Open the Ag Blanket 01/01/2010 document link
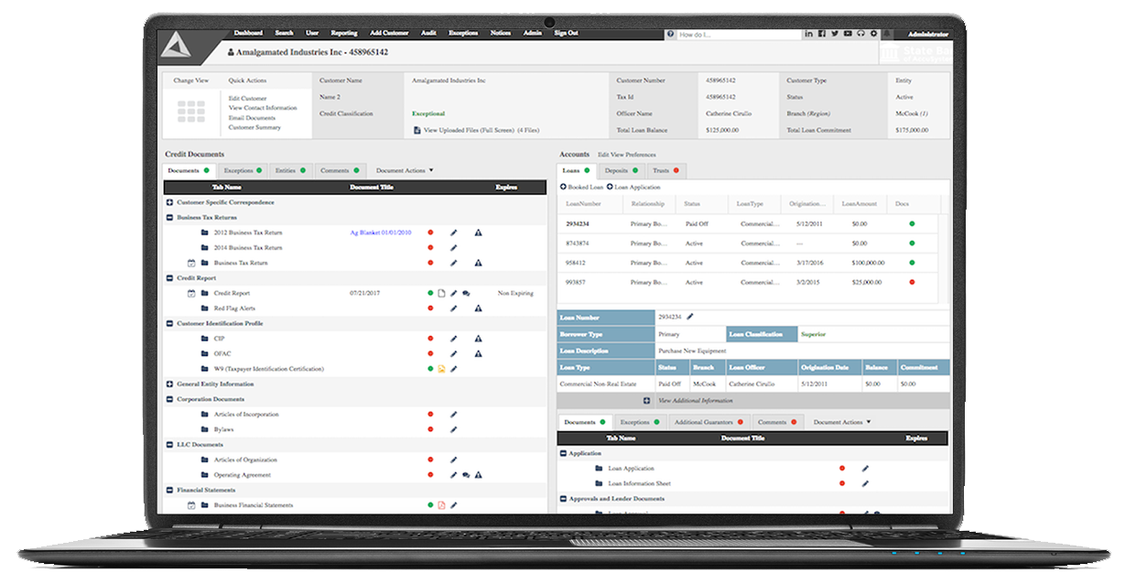 point(380,233)
